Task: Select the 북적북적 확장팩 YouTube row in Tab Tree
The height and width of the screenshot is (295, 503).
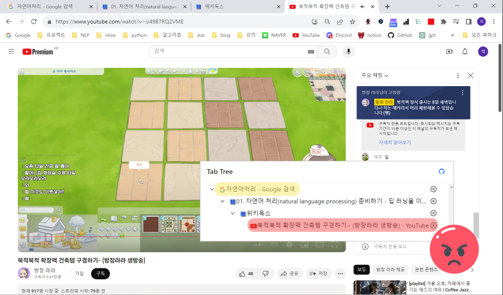Action: (343, 226)
